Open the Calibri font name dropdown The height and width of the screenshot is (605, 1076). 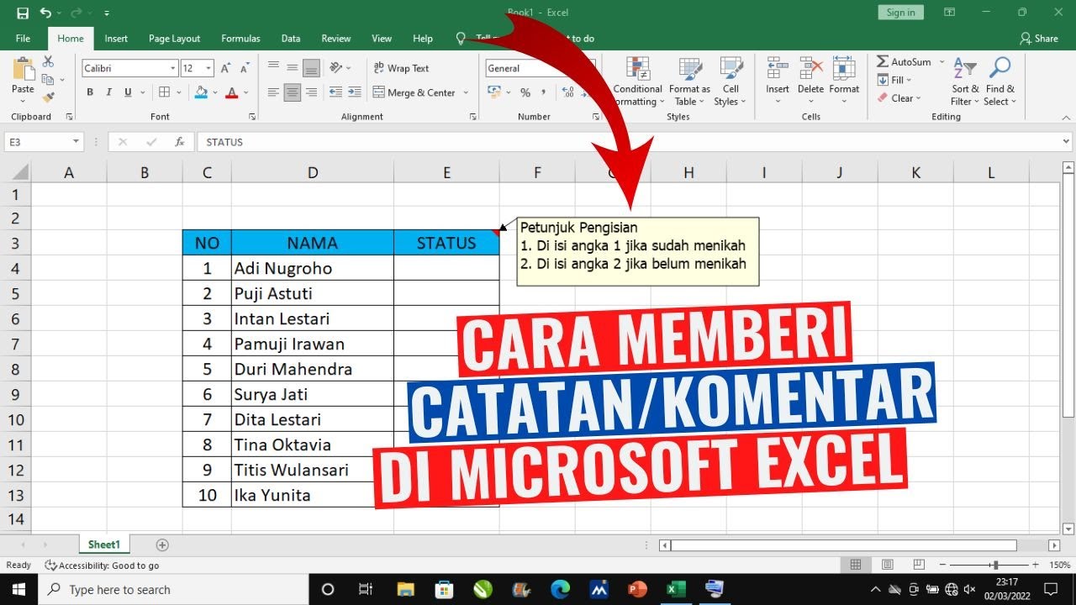173,68
